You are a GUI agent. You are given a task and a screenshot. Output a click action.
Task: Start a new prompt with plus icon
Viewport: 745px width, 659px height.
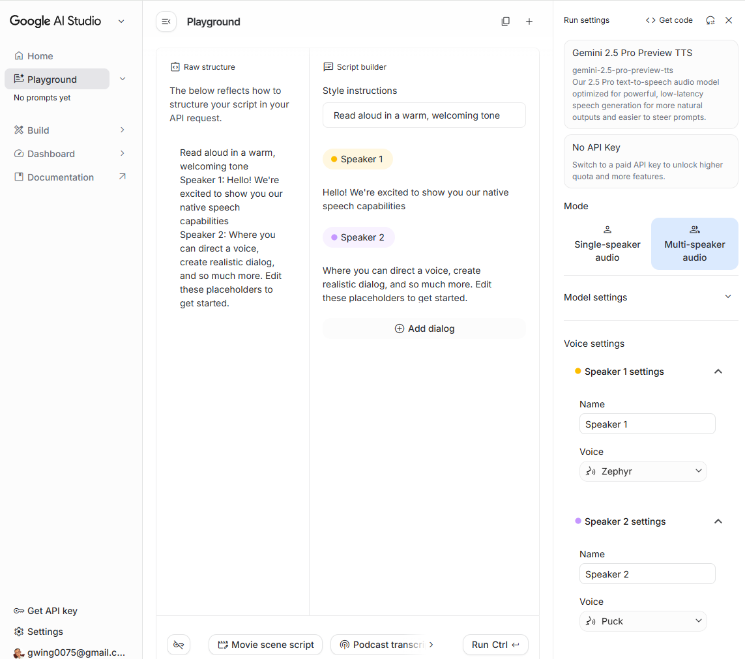pyautogui.click(x=529, y=22)
